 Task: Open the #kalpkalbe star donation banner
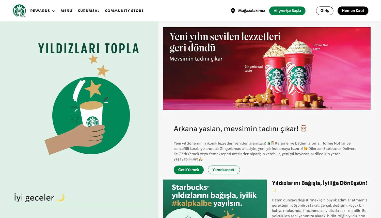(x=215, y=199)
